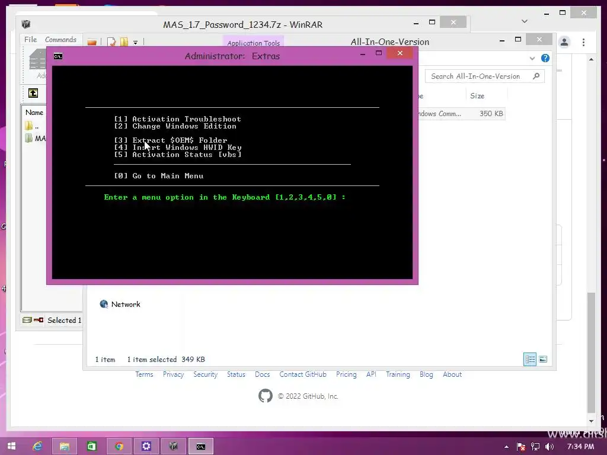The height and width of the screenshot is (455, 607).
Task: Switch to command prompt on the taskbar
Action: (x=200, y=446)
